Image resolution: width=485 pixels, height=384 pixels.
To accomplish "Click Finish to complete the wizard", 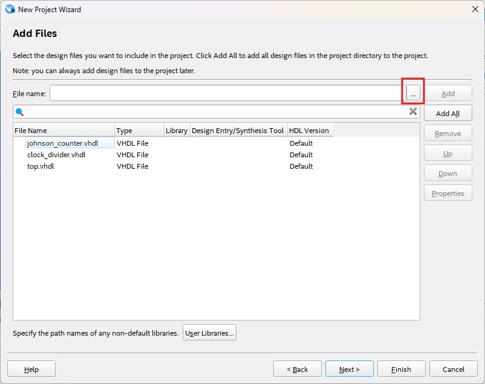I will 401,369.
